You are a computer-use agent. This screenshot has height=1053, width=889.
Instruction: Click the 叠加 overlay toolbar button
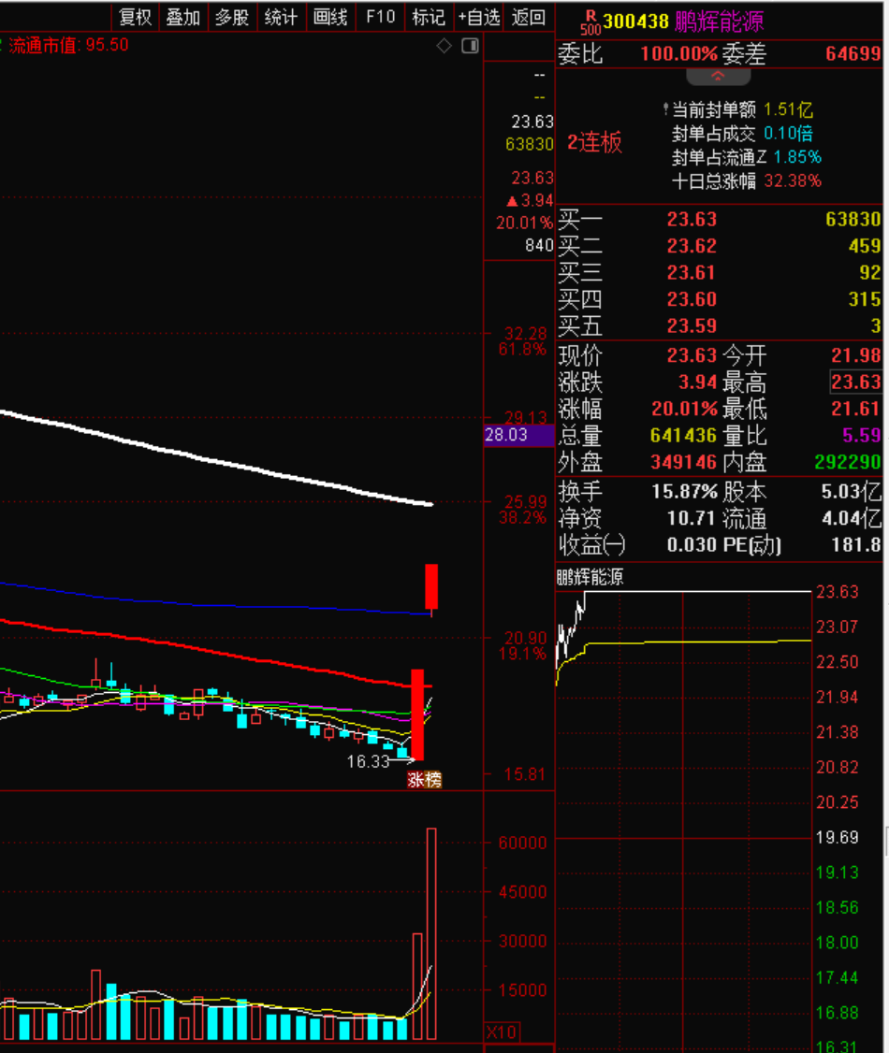tap(183, 17)
